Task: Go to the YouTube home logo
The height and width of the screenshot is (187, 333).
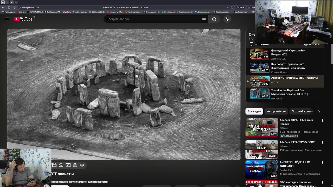Action: click(x=23, y=19)
